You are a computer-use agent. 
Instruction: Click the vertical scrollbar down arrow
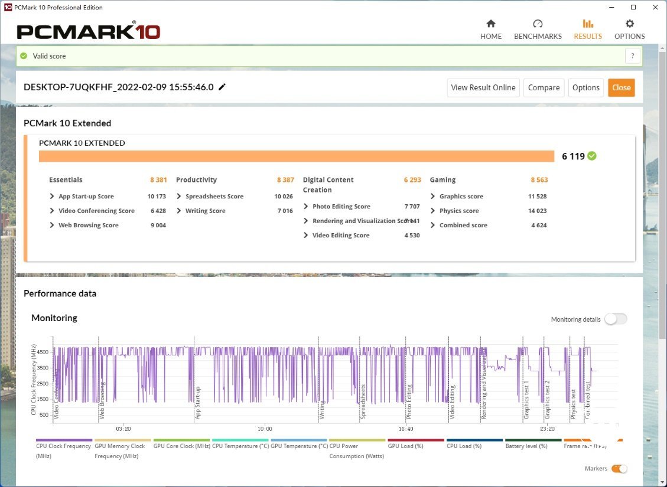click(662, 482)
